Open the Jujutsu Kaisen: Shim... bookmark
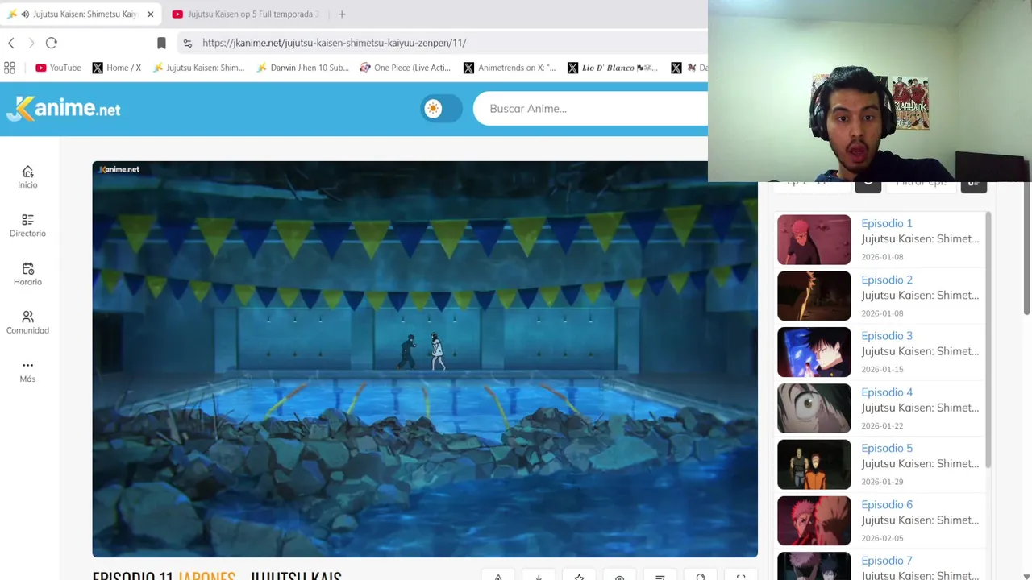 pyautogui.click(x=198, y=68)
